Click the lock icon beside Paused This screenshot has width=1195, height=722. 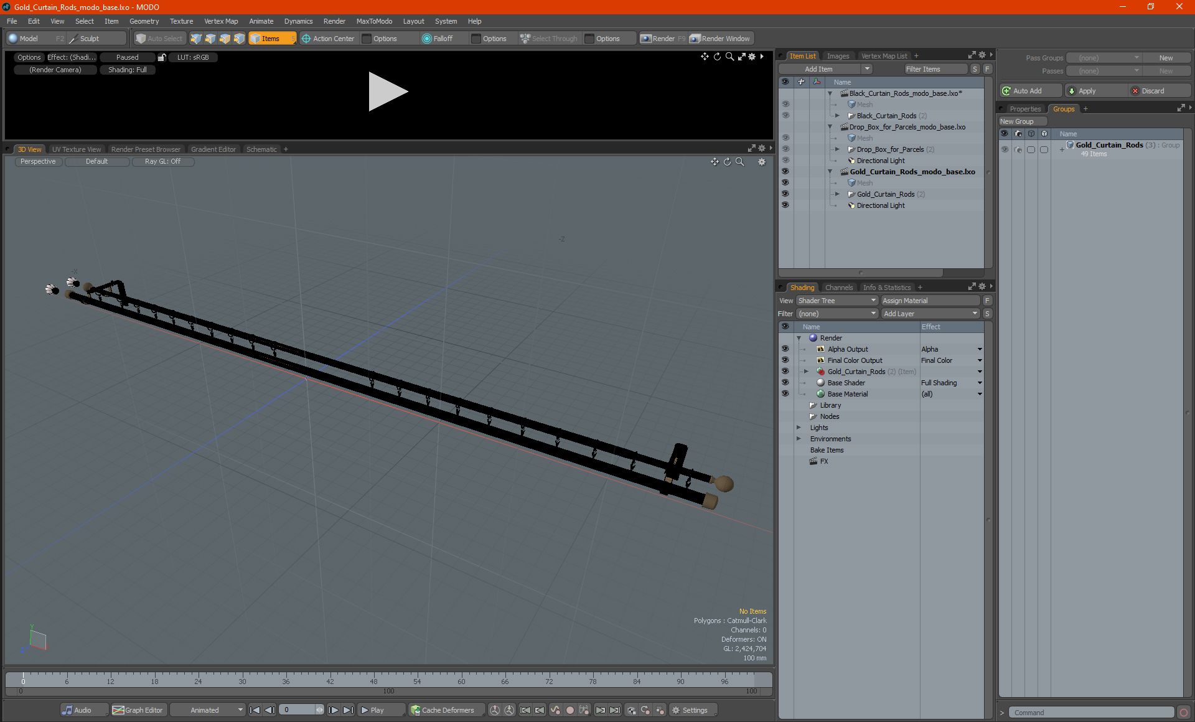pos(162,57)
